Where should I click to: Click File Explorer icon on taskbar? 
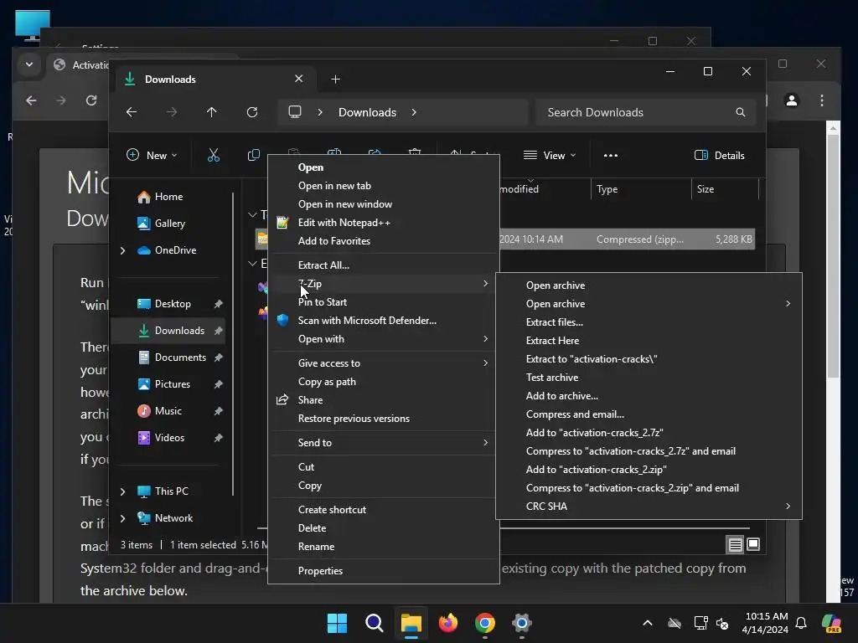[411, 623]
